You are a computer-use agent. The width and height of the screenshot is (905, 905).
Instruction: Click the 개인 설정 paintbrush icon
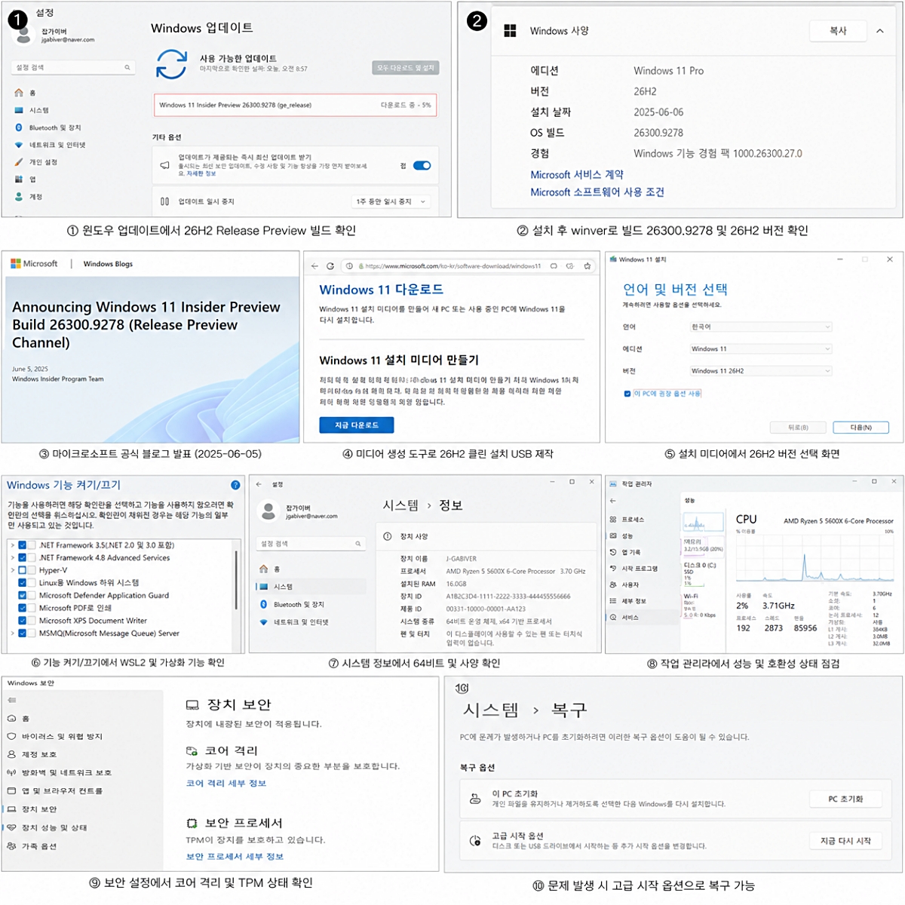point(19,162)
